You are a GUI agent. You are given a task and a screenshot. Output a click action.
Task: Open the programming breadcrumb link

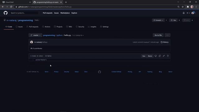tap(49, 35)
